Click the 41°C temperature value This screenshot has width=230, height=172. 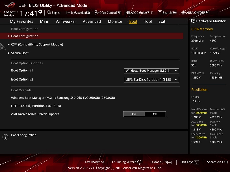pos(213,41)
